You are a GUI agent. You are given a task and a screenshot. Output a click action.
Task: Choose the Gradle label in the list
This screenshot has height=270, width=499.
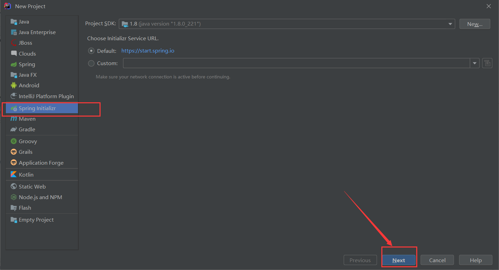(27, 130)
